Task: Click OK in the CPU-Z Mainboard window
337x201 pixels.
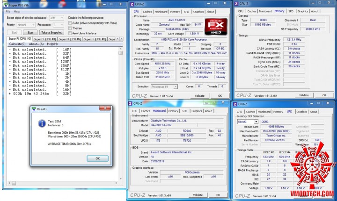Action: click(x=218, y=195)
